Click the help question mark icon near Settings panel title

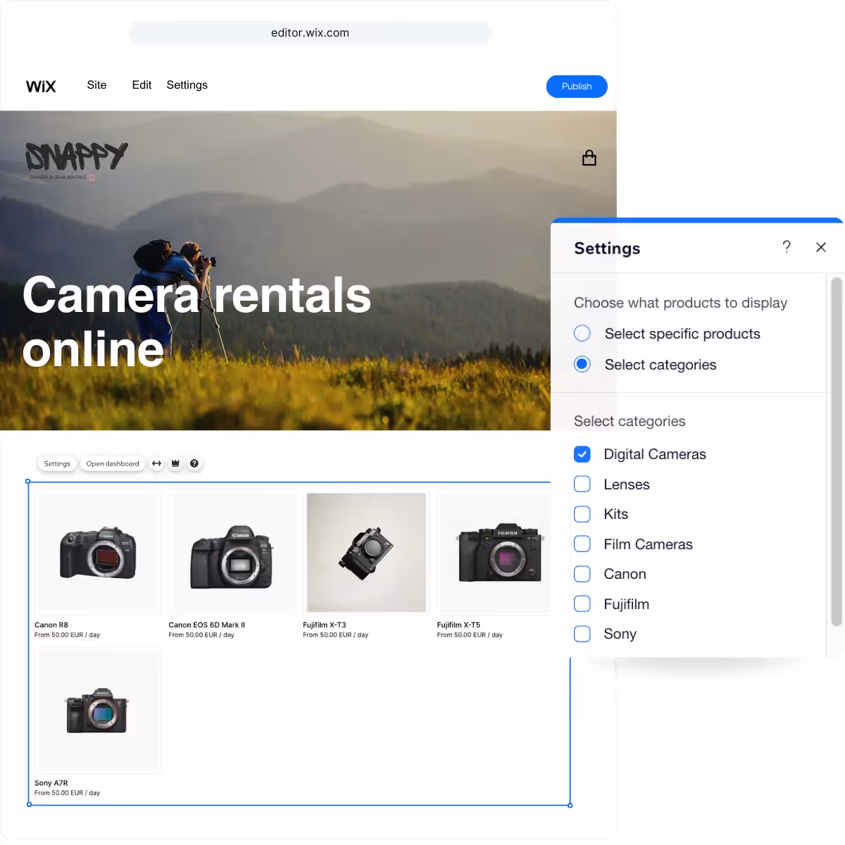(787, 247)
